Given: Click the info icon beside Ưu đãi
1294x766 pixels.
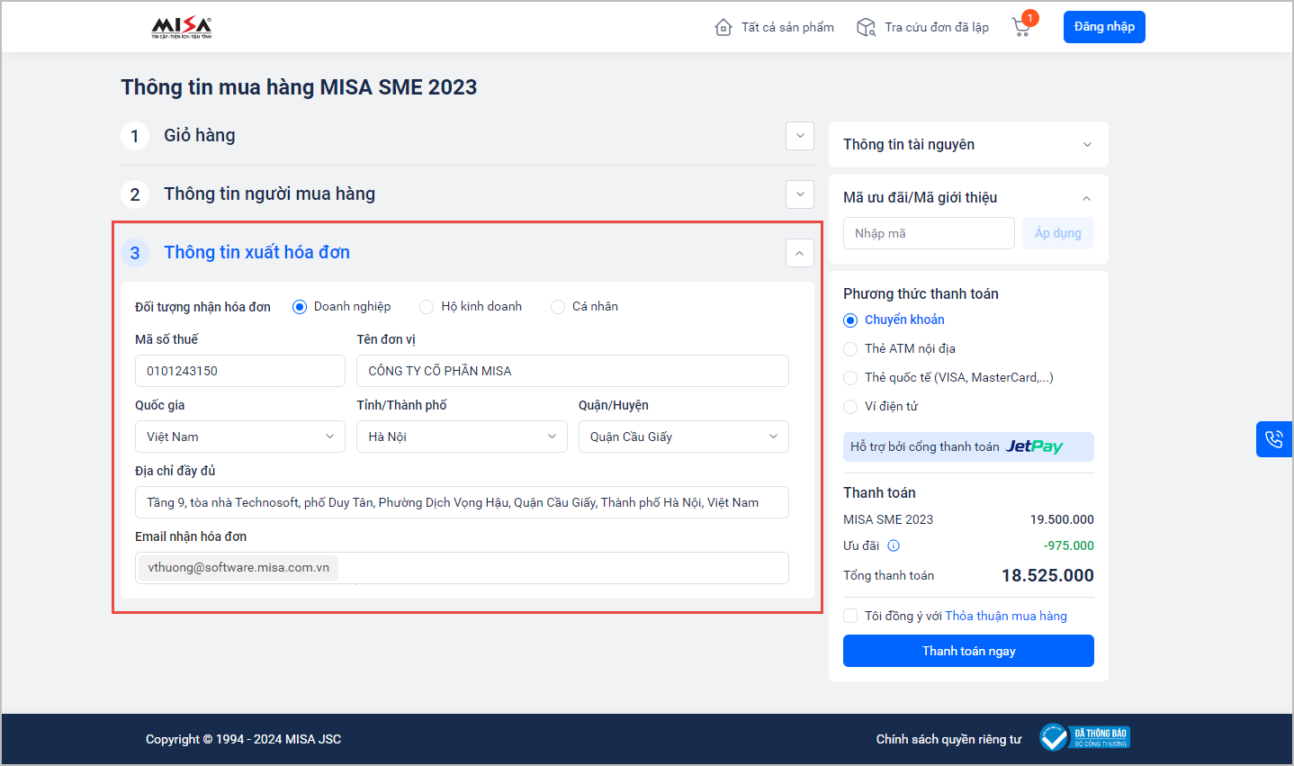Looking at the screenshot, I should click(894, 545).
